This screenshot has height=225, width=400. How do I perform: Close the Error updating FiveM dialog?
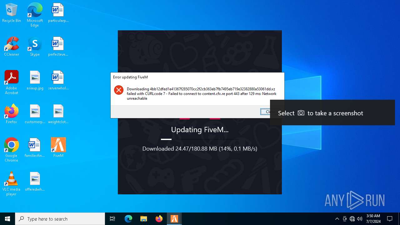pos(265,112)
